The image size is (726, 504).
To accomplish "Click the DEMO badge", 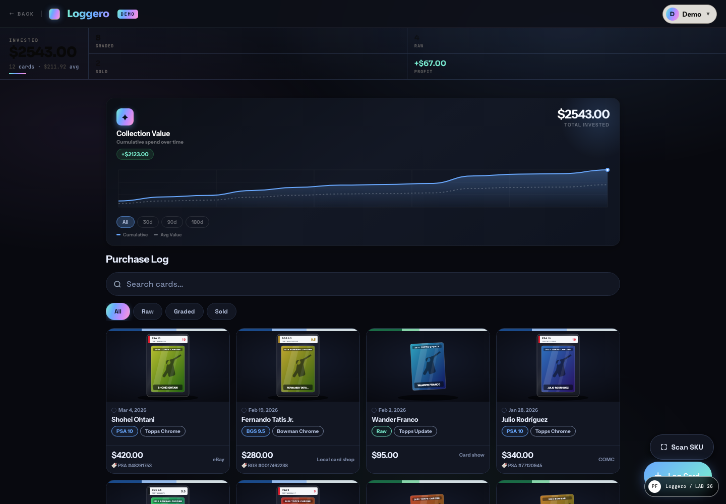I will click(128, 14).
